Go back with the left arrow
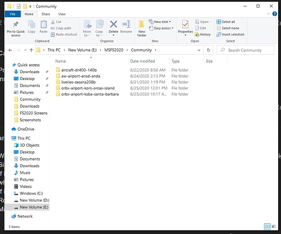The image size is (281, 234). click(x=10, y=50)
